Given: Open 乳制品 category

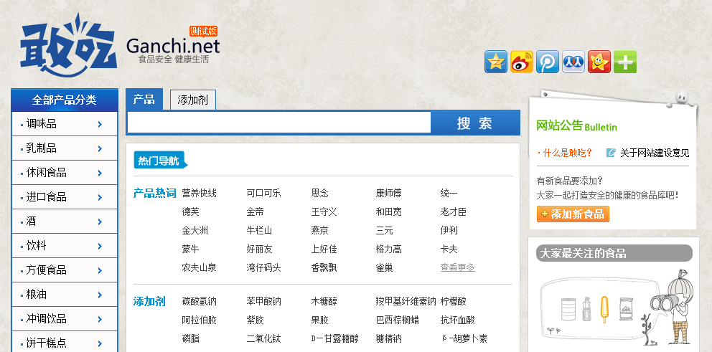Looking at the screenshot, I should (x=42, y=148).
